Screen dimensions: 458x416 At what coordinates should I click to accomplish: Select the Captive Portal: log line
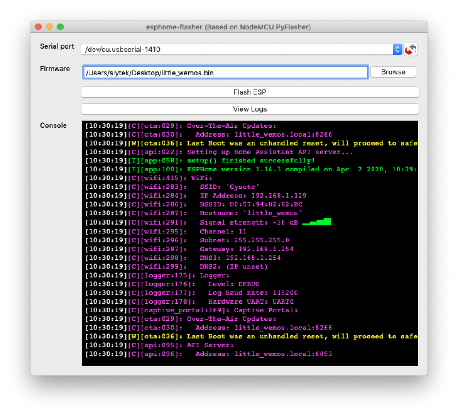(x=191, y=310)
